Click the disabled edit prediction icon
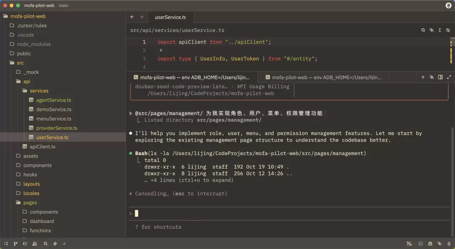 409,244
